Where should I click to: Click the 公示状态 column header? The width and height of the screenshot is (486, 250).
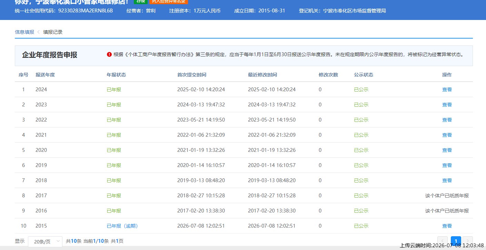point(364,75)
